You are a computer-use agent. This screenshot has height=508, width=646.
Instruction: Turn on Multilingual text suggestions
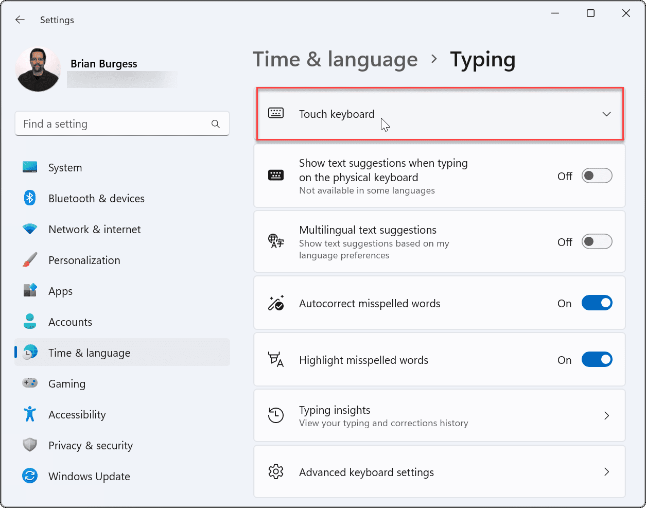(597, 241)
